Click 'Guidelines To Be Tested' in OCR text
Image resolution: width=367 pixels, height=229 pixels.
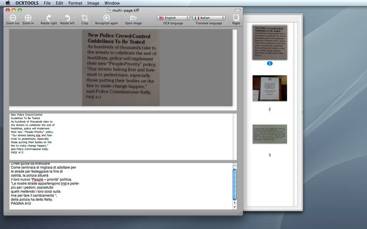click(25, 118)
